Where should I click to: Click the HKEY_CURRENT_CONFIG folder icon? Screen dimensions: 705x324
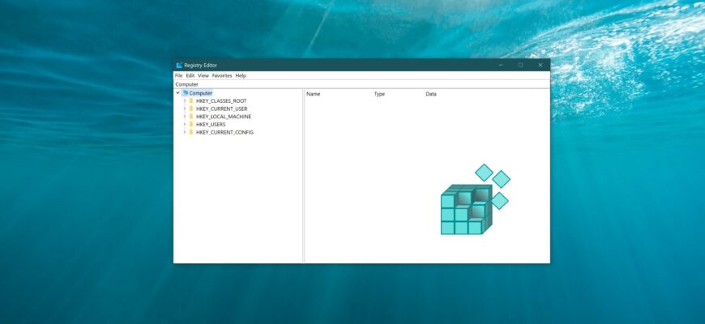click(191, 132)
